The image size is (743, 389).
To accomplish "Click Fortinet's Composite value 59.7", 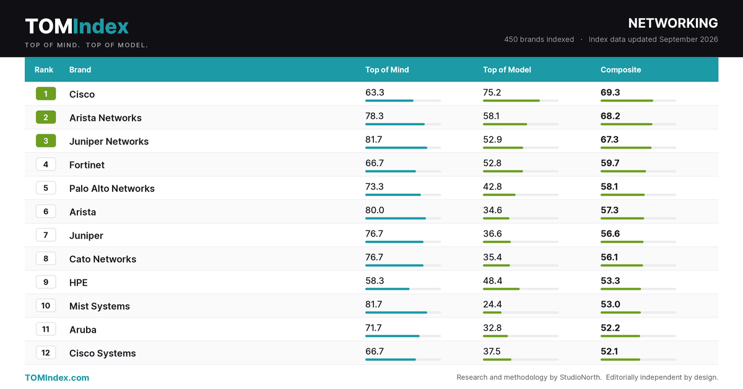I will pos(610,163).
